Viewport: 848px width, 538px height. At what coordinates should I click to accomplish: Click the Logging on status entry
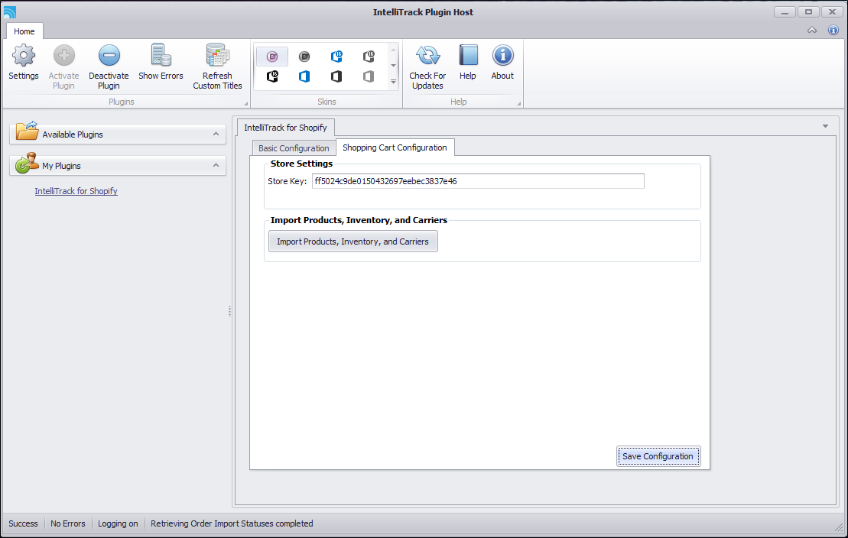pos(118,523)
